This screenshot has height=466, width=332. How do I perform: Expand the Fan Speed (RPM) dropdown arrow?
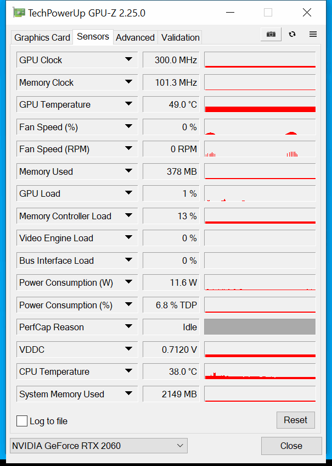point(128,148)
